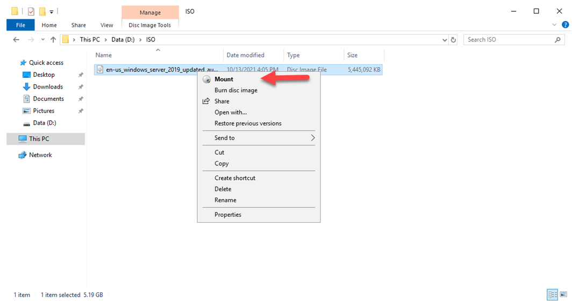Switch to the Share ribbon tab
The image size is (572, 307).
coord(78,25)
